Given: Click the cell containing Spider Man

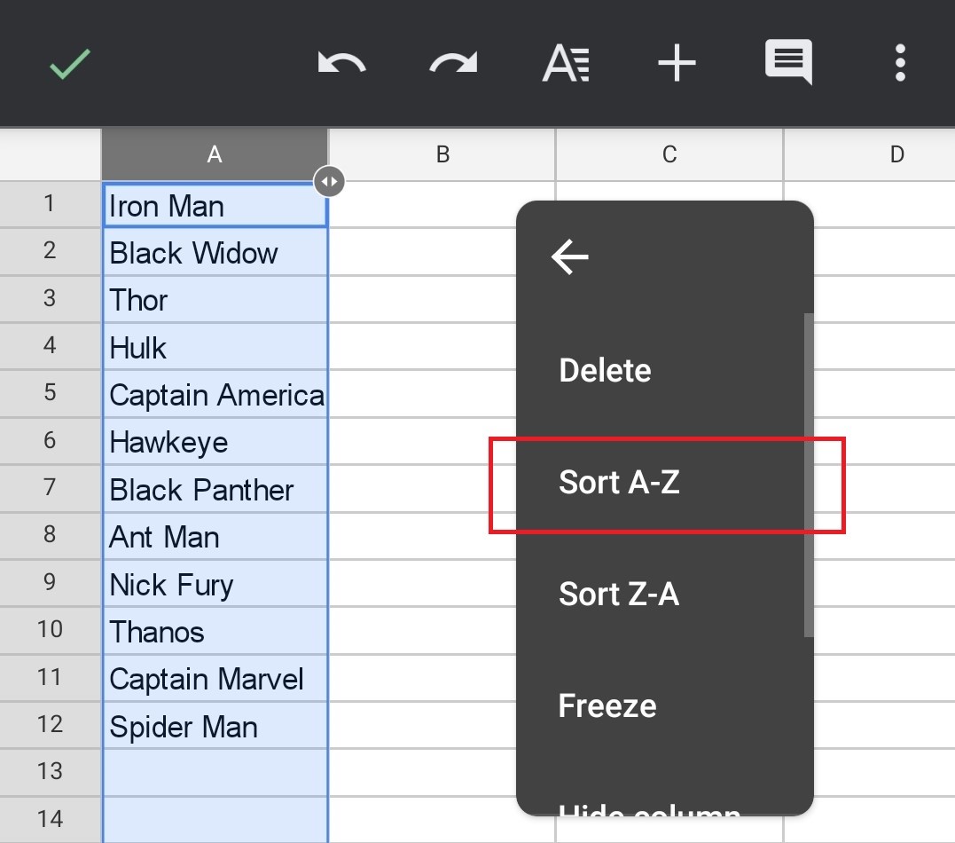Looking at the screenshot, I should pos(215,725).
